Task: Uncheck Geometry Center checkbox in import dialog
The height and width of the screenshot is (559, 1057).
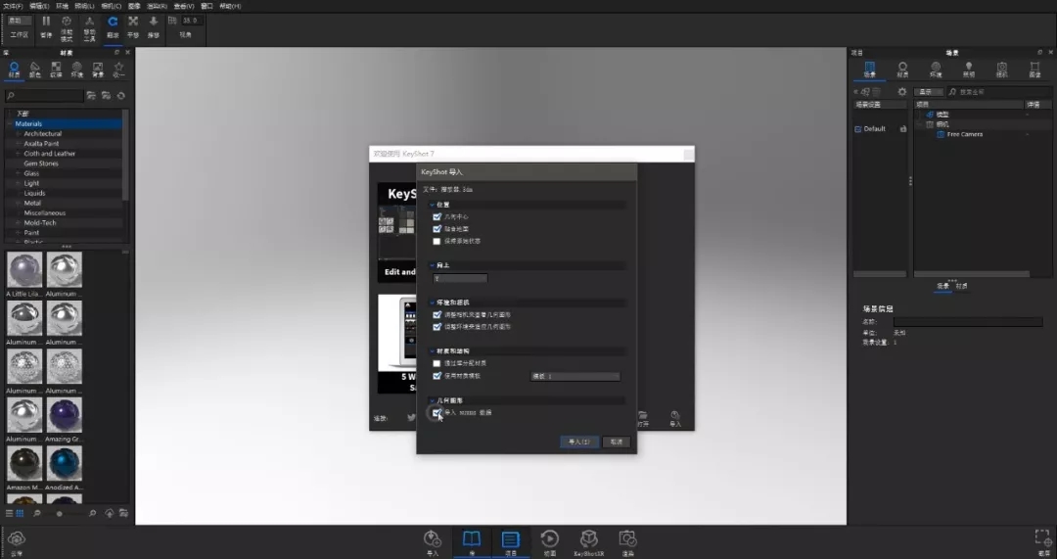Action: (437, 216)
